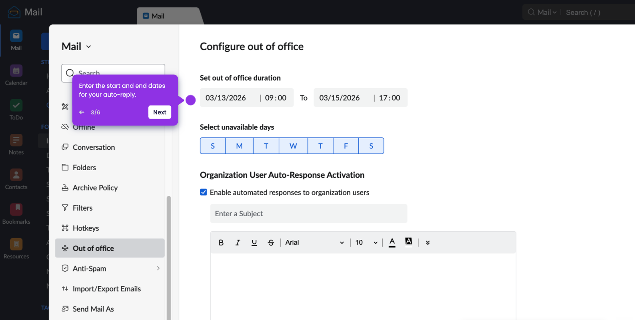This screenshot has height=320, width=635.
Task: Open Hotkeys settings
Action: pyautogui.click(x=110, y=228)
